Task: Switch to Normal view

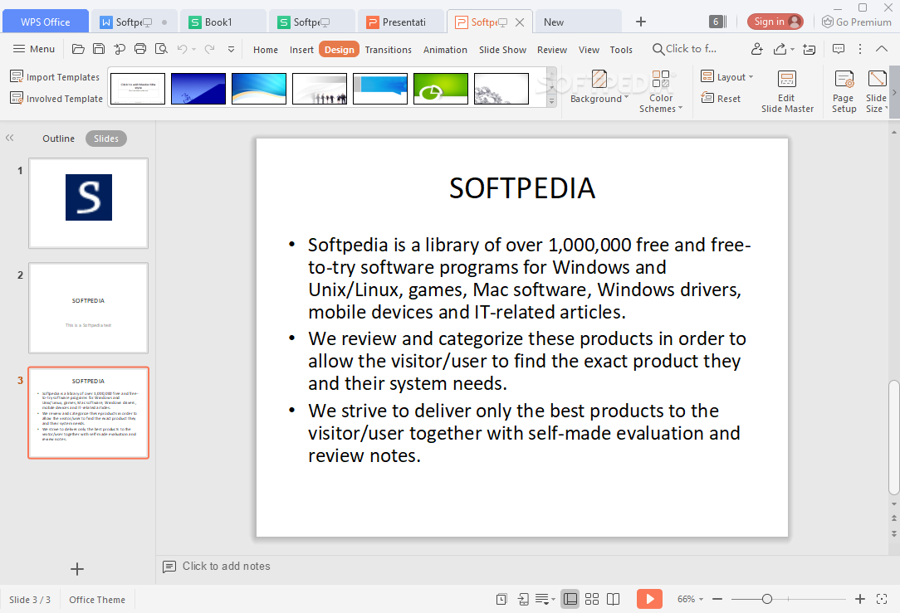Action: [570, 599]
